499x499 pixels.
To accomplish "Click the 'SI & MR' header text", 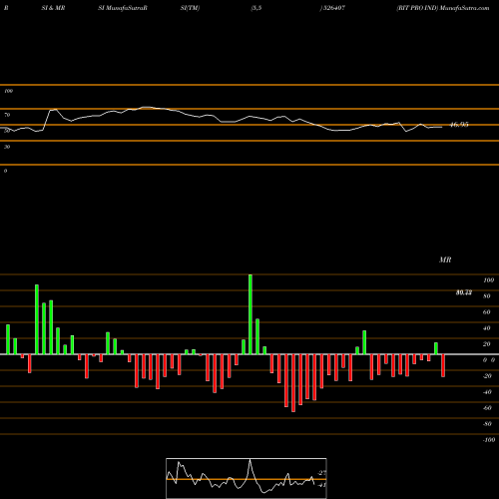I will 53,8.
